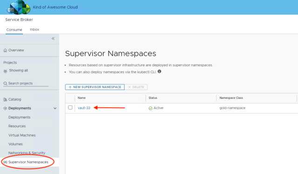Open Networking & Security in the sidebar
This screenshot has height=174, width=298.
pos(27,153)
